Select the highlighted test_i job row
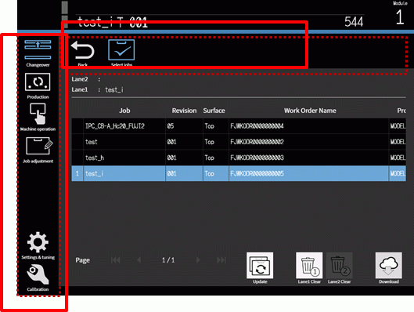Image resolution: width=414 pixels, height=312 pixels. tap(239, 173)
